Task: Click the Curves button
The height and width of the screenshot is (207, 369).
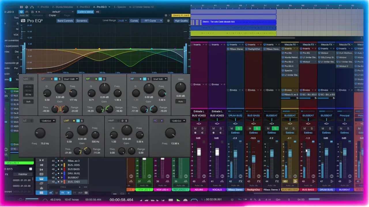Action: [134, 21]
